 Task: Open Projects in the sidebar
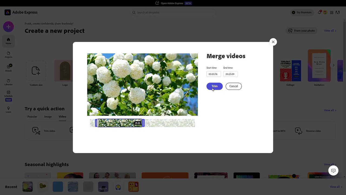[8, 55]
